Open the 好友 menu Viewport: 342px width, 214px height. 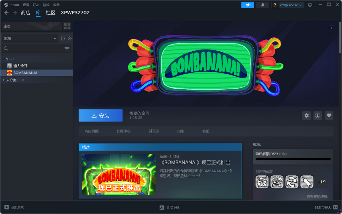36,5
